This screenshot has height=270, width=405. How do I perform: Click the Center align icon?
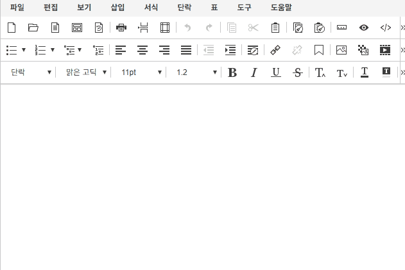click(x=142, y=50)
